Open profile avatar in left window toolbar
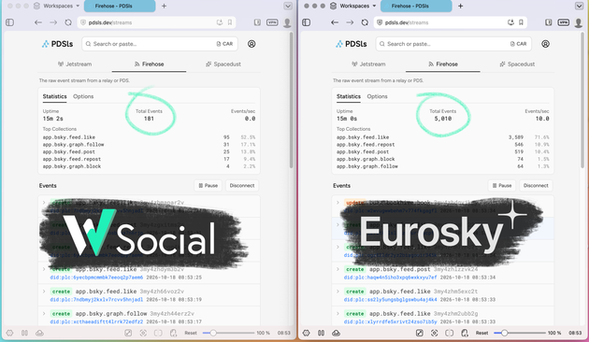This screenshot has width=589, height=342. pyautogui.click(x=287, y=23)
